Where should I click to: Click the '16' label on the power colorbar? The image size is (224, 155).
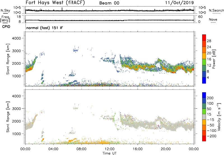(x=209, y=59)
